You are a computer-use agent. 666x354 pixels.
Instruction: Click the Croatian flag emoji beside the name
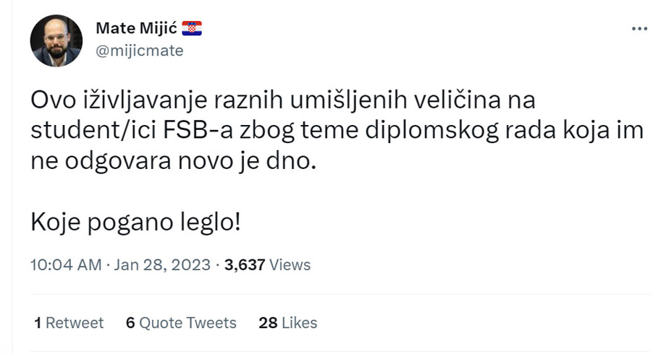click(x=192, y=29)
